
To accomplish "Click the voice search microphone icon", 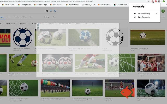I will pos(51,11).
